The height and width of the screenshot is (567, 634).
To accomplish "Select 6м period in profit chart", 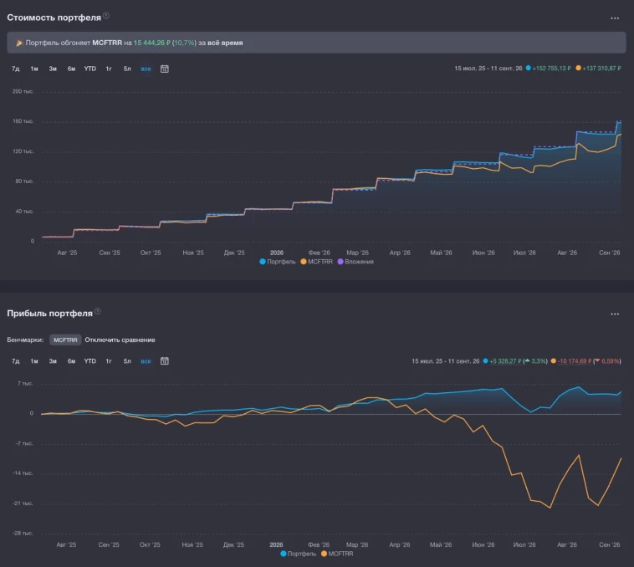I will (71, 361).
